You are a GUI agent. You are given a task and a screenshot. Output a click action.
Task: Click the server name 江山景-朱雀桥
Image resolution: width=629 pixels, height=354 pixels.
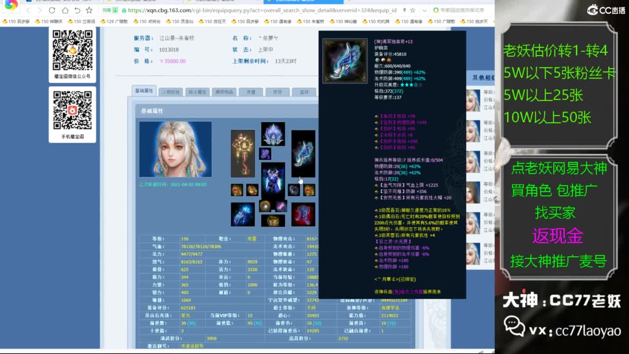tap(177, 38)
